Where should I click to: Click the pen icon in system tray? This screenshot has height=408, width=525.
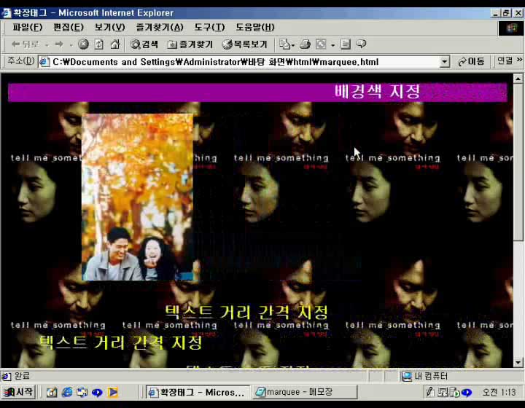tap(430, 392)
